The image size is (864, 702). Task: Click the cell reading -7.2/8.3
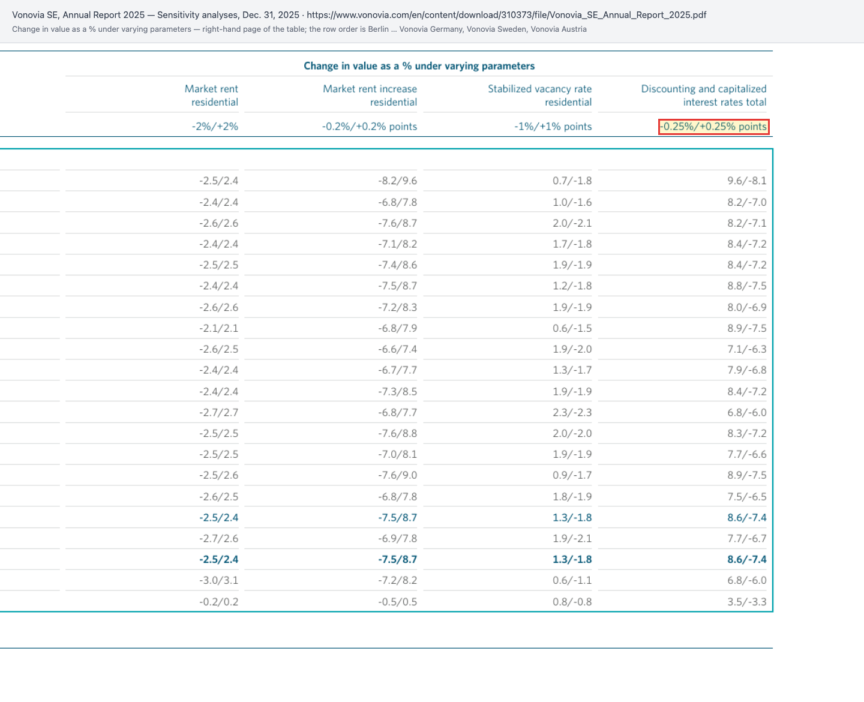click(397, 307)
